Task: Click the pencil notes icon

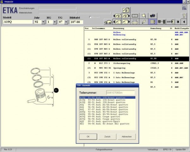Action: coord(144,22)
